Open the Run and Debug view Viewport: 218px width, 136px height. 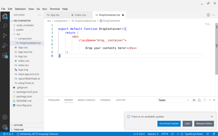click(x=5, y=45)
